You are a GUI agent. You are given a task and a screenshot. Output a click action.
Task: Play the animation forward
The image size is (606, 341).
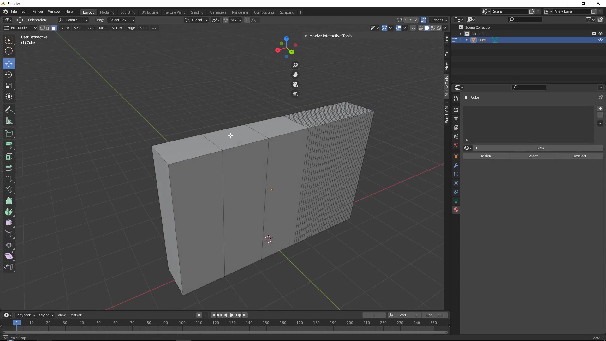coord(232,315)
